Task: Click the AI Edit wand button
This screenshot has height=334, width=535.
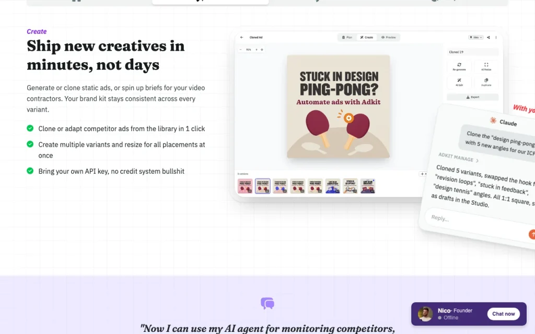Action: click(459, 82)
